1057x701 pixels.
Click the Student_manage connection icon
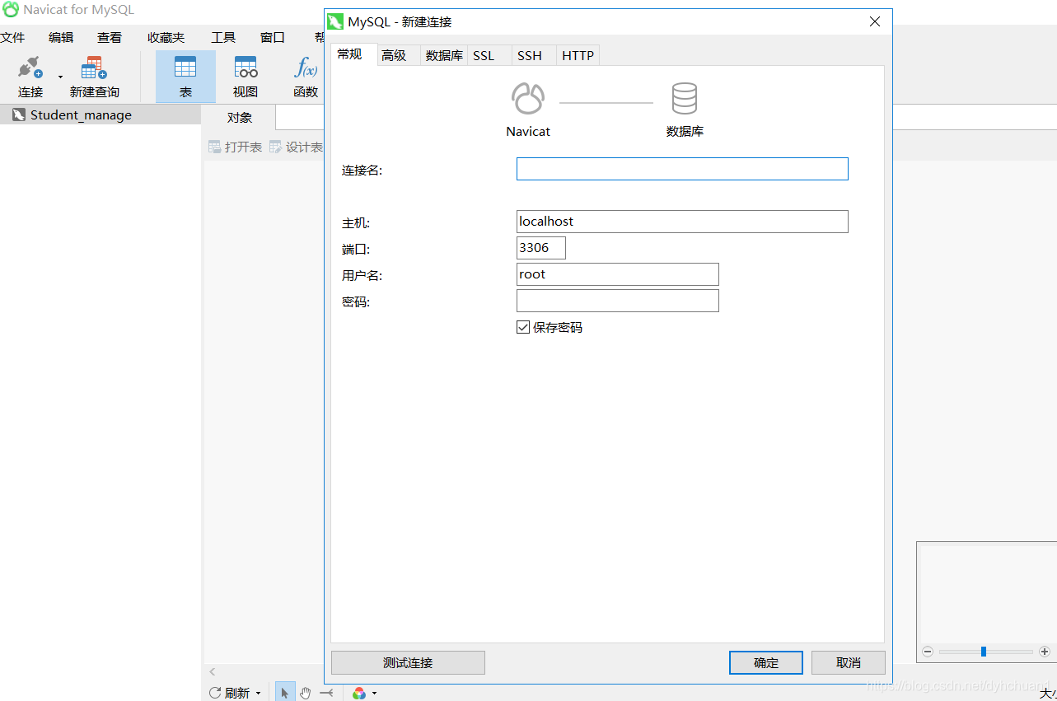pos(18,115)
